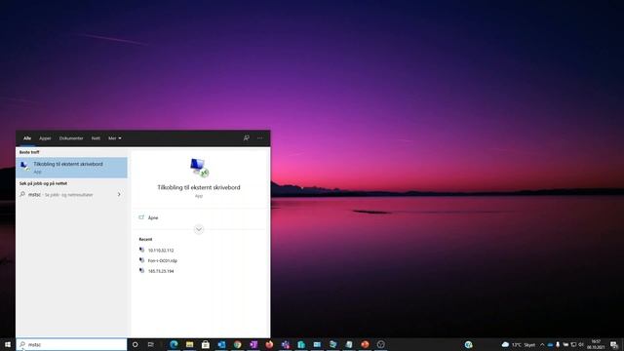Open File Explorer from the taskbar
This screenshot has height=351, width=624.
point(190,344)
